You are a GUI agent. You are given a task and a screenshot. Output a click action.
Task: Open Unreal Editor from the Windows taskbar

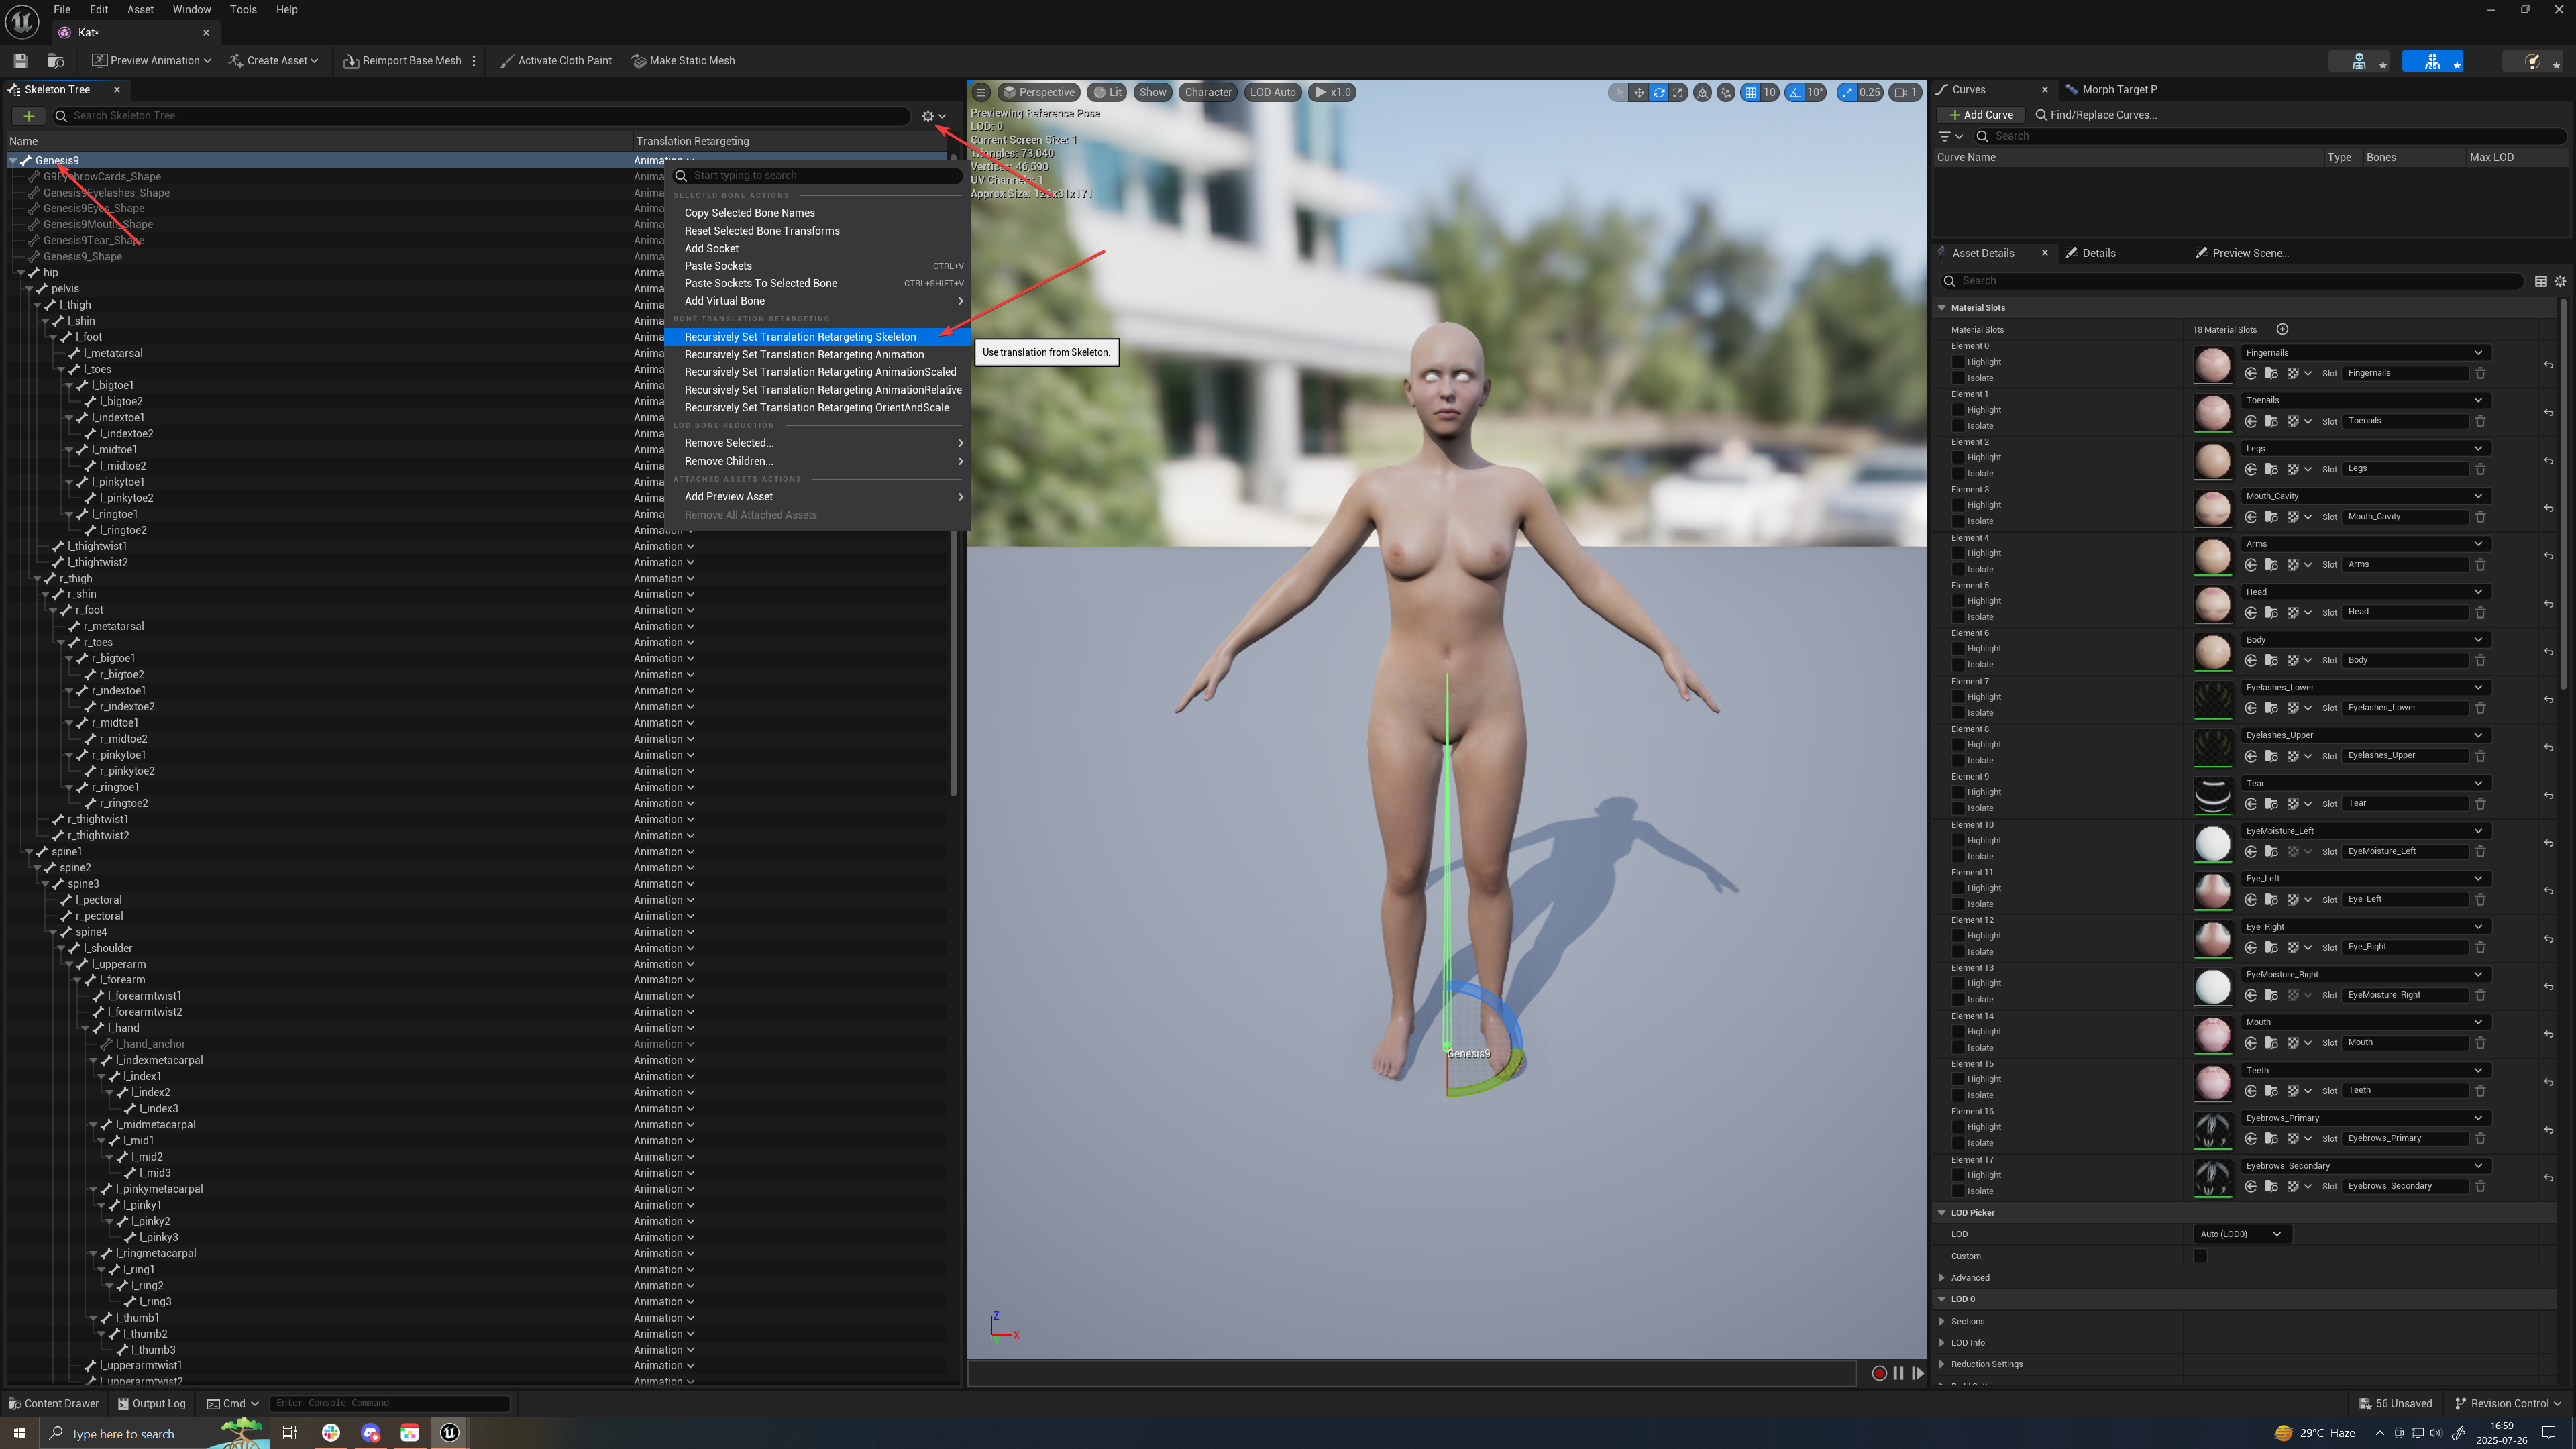(450, 1433)
